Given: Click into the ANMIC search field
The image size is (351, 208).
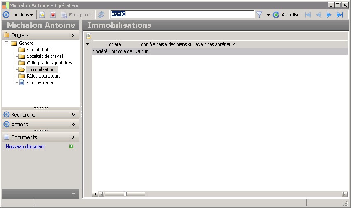Looking at the screenshot, I should coord(182,14).
